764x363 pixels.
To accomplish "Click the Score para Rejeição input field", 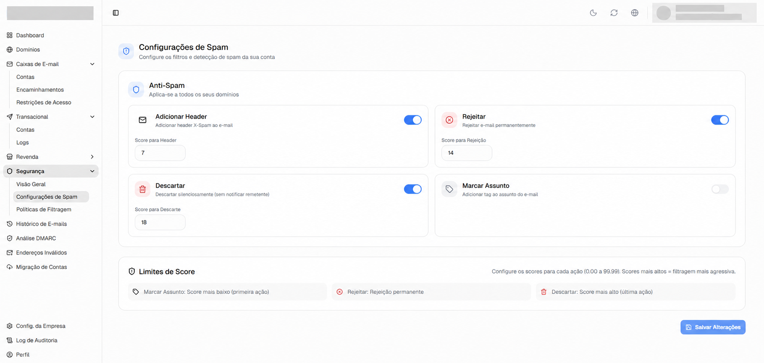I will [467, 153].
